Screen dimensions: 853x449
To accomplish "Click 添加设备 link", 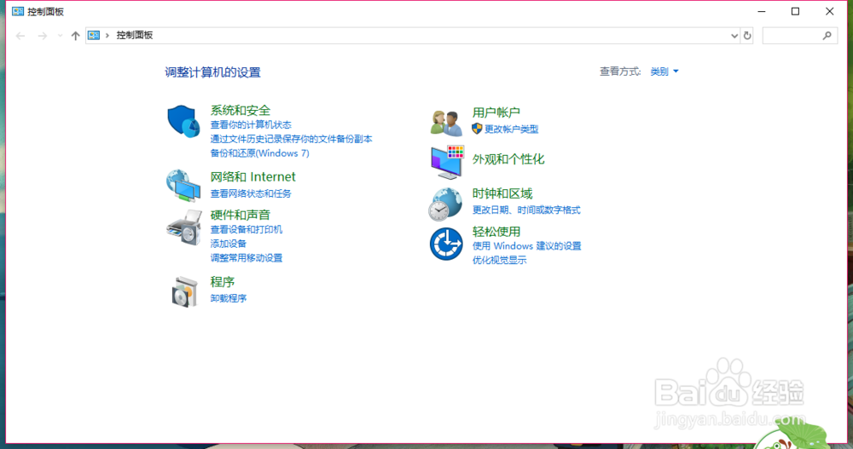I will [229, 244].
